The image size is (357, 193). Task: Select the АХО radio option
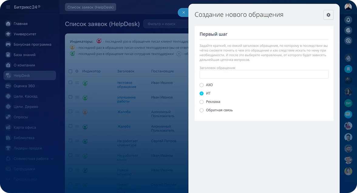point(202,85)
